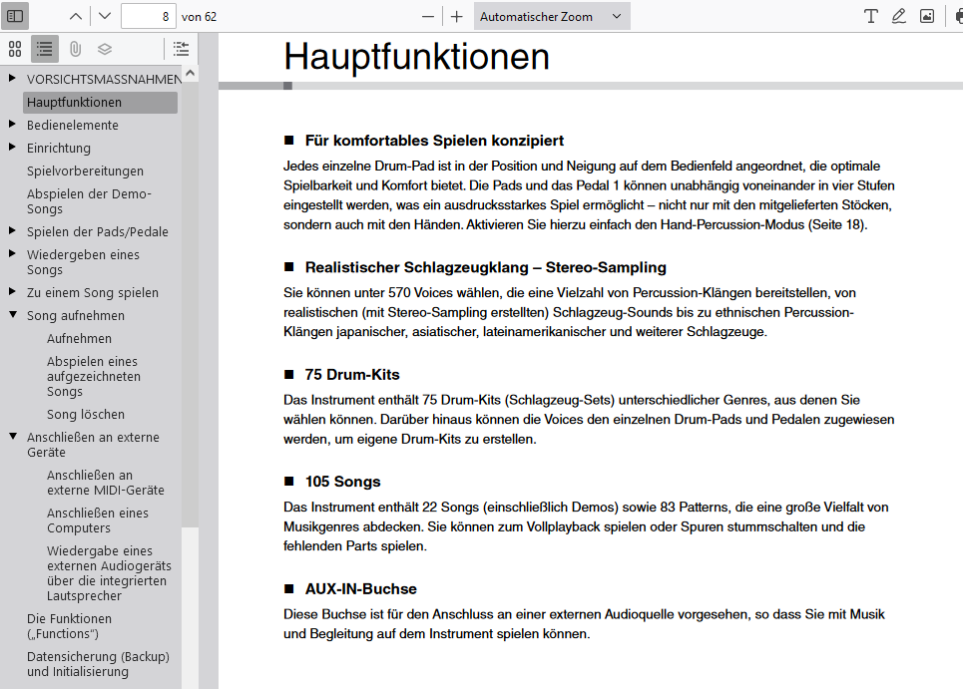Expand Spielen der Pads/Pedale entry
The height and width of the screenshot is (689, 963).
pos(12,230)
